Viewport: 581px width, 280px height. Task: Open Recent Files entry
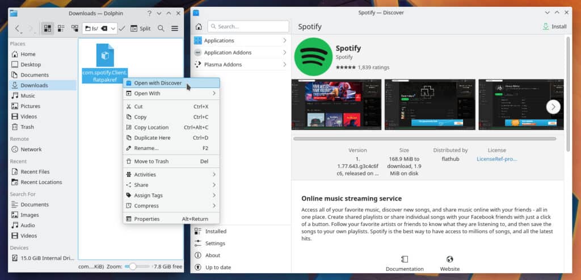[43, 172]
